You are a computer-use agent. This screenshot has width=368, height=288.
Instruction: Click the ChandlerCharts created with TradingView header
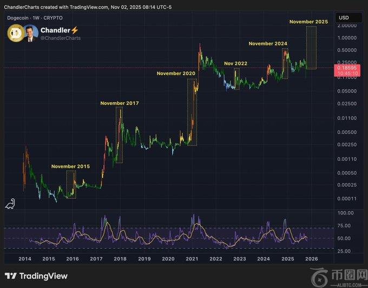[x=88, y=7]
